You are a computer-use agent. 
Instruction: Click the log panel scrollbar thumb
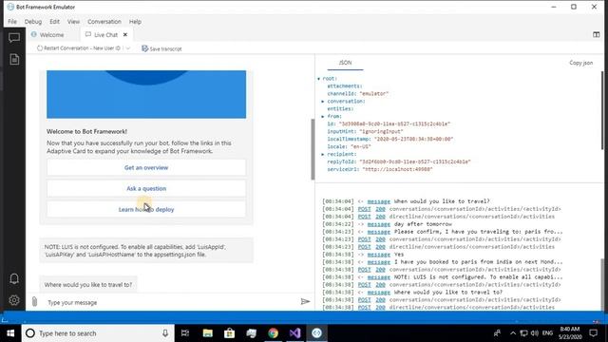coord(602,285)
